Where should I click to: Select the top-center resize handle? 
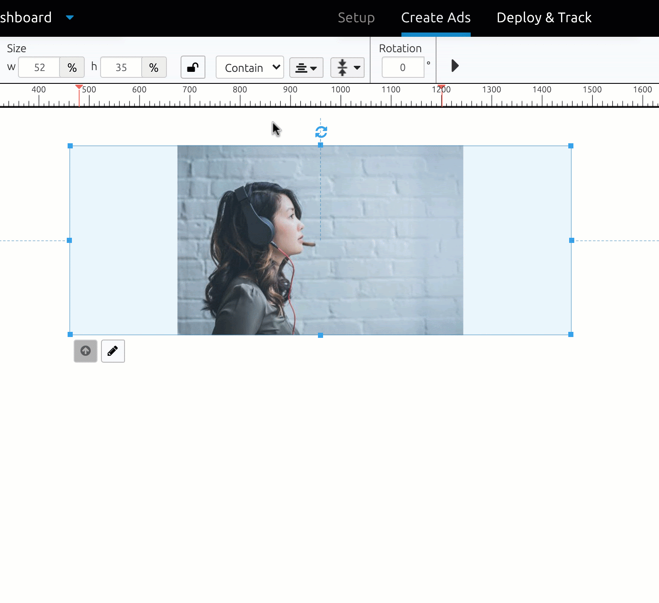[x=321, y=145]
